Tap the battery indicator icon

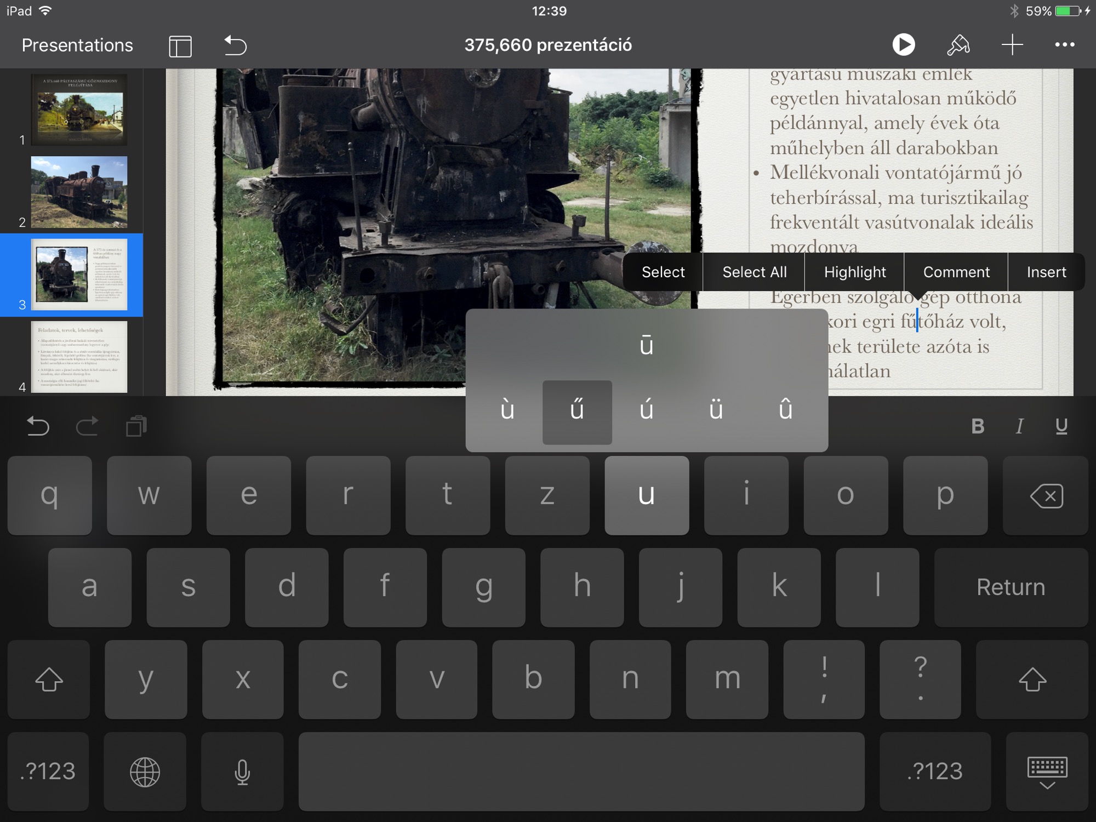[1068, 11]
